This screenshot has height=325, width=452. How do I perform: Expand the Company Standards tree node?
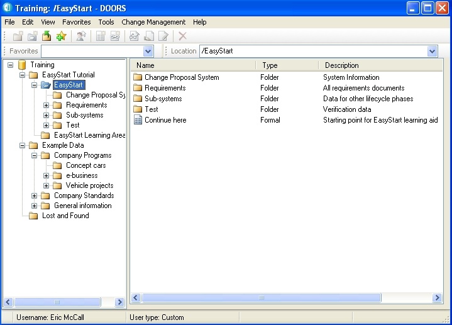tap(35, 196)
